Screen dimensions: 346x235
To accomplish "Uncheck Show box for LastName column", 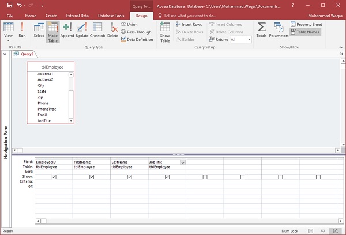I will click(x=129, y=177).
